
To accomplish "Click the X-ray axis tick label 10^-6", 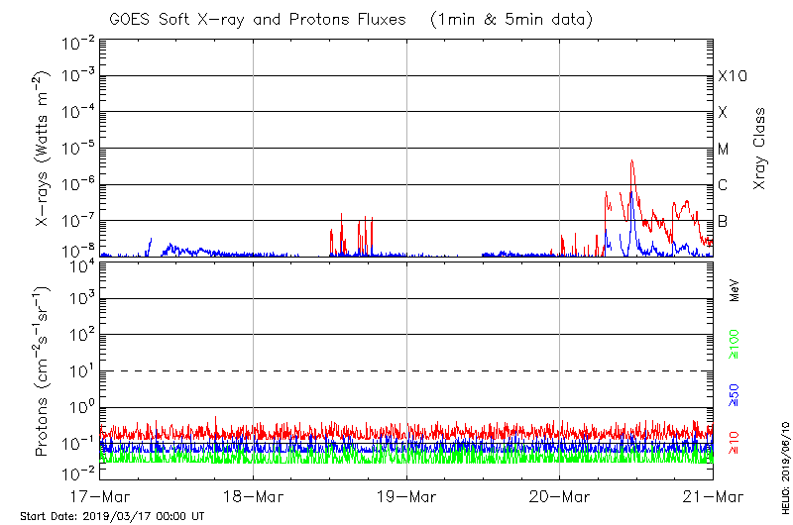I will click(x=78, y=183).
